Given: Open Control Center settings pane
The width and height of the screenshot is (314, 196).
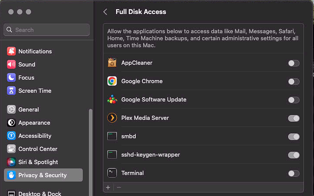Looking at the screenshot, I should (37, 149).
